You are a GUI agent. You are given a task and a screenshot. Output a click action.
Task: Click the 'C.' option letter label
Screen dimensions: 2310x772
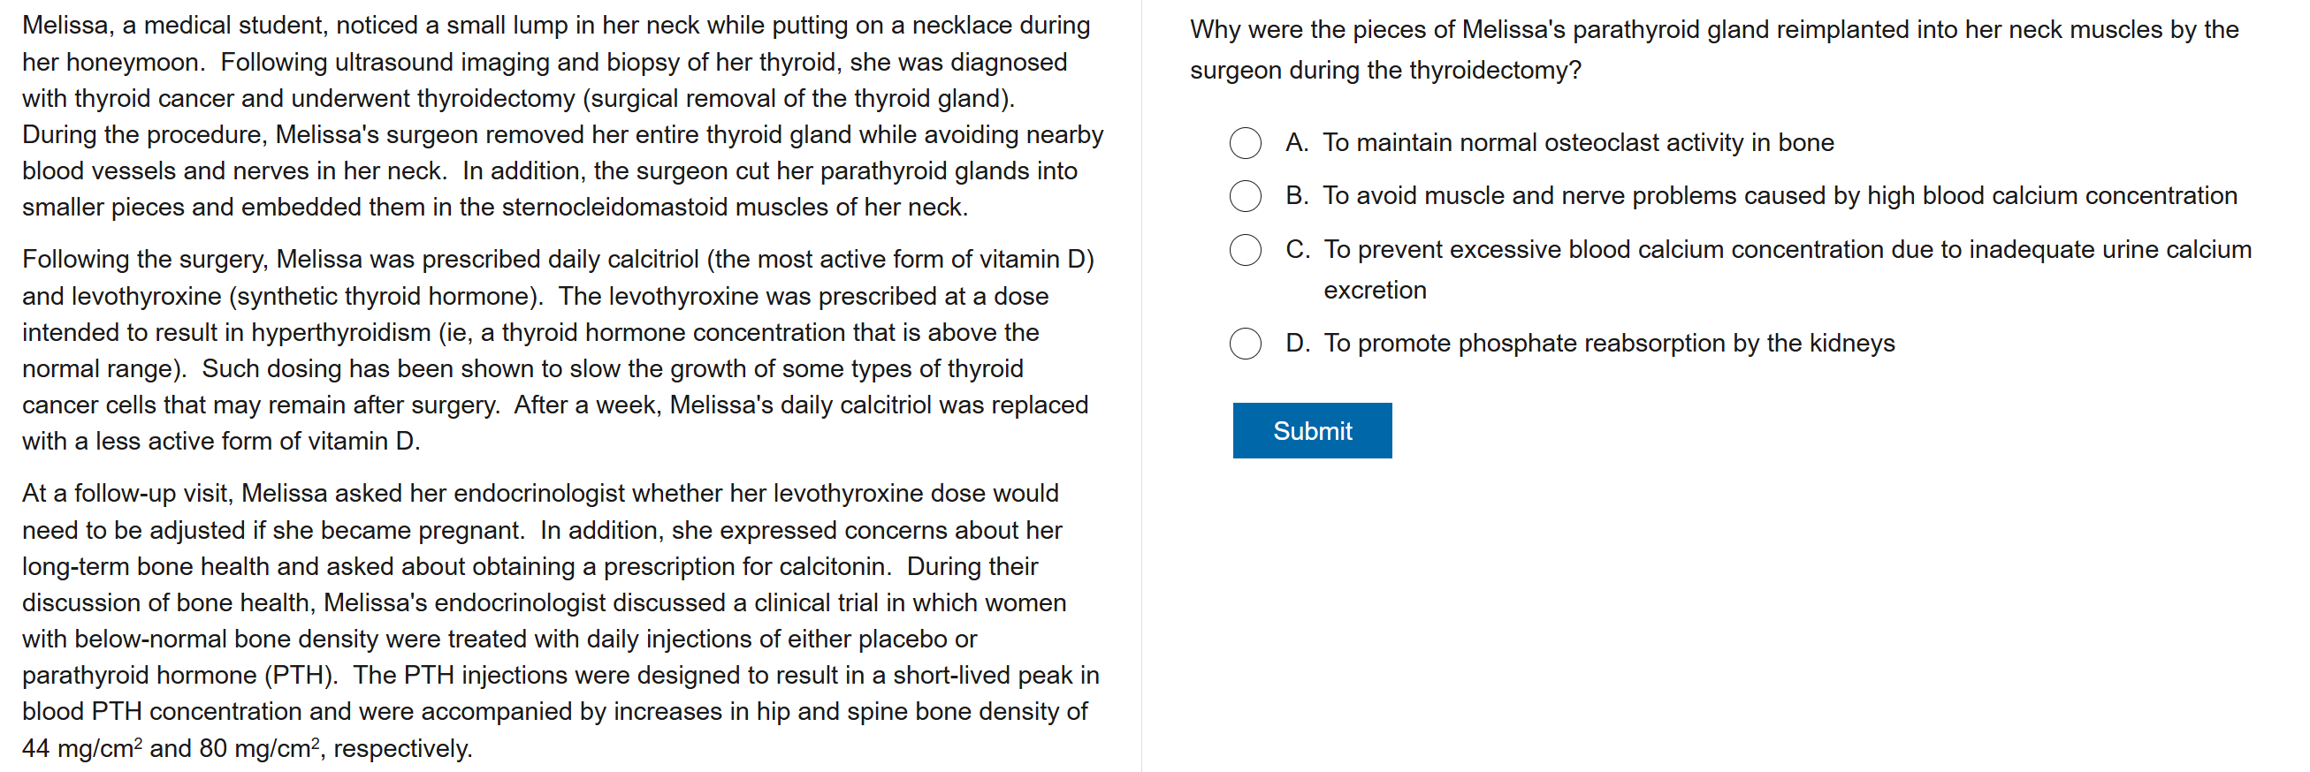click(1297, 249)
